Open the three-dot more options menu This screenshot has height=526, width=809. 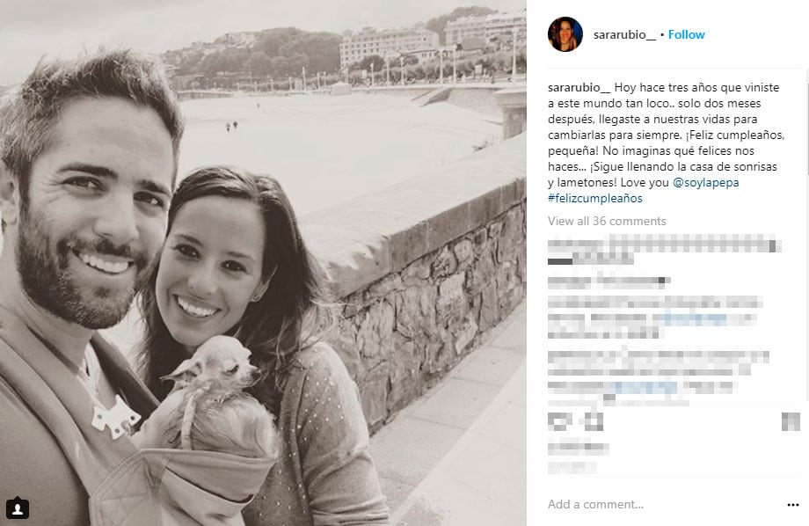(x=792, y=505)
